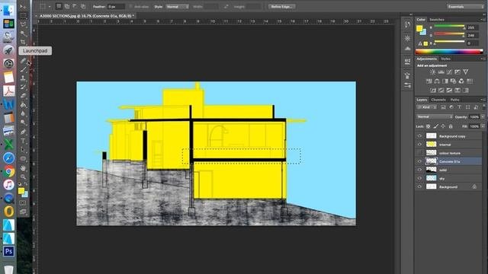This screenshot has height=274, width=488.
Task: Select the Crop tool
Action: pyautogui.click(x=23, y=42)
